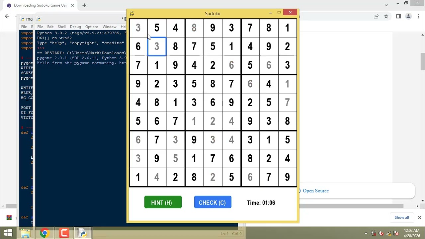Click the Python icon in IDLE Shell title bar
Screen dimensions: 425x239
(x=38, y=19)
